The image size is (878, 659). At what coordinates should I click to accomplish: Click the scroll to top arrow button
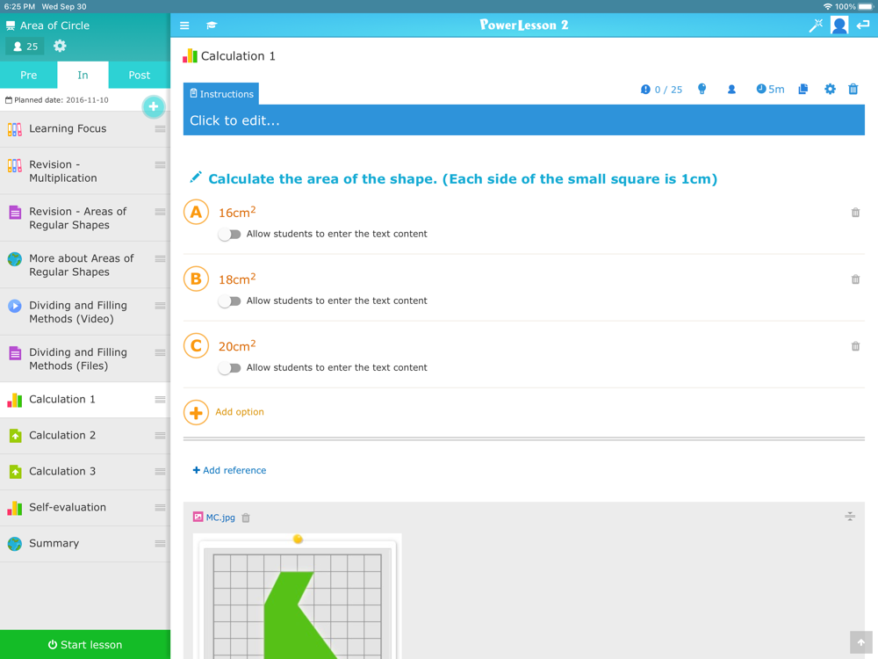861,642
